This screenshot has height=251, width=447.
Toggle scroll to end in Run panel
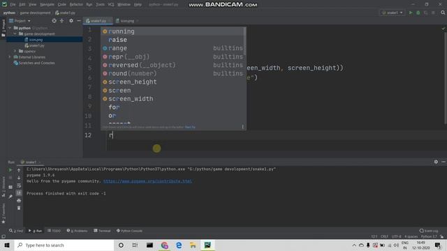tap(19, 193)
